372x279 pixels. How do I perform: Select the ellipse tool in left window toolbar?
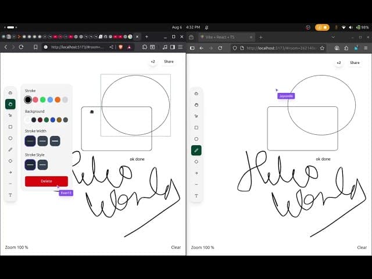(x=10, y=138)
